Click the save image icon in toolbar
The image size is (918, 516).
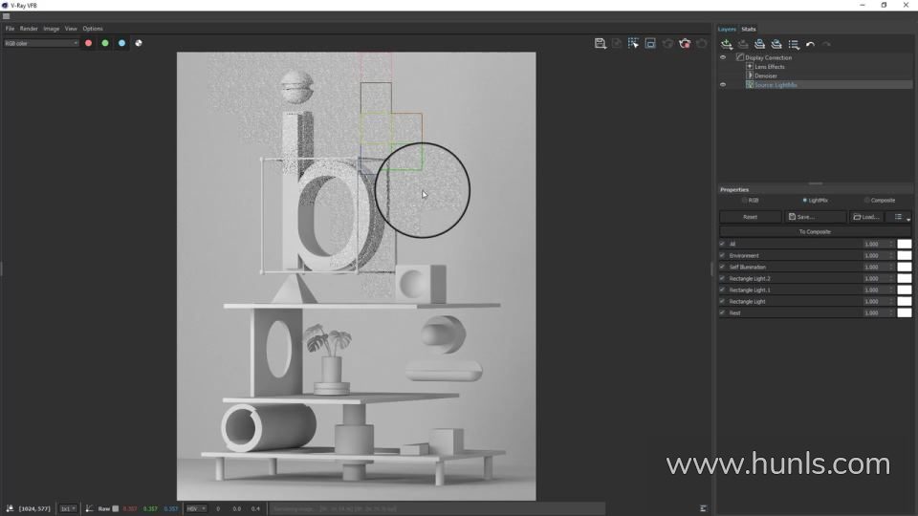click(x=600, y=43)
